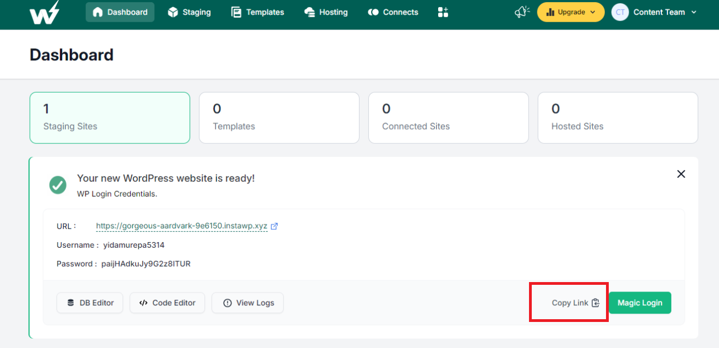
Task: Click the View Logs button
Action: point(248,303)
